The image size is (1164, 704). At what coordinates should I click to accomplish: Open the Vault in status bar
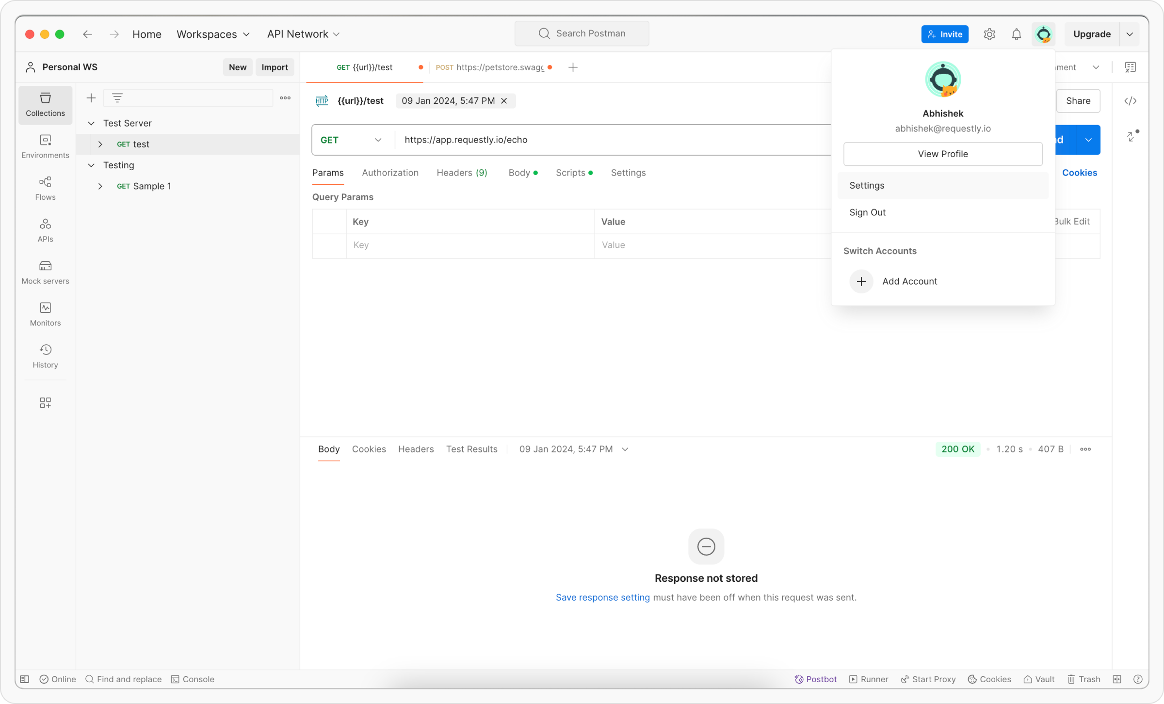click(1039, 679)
